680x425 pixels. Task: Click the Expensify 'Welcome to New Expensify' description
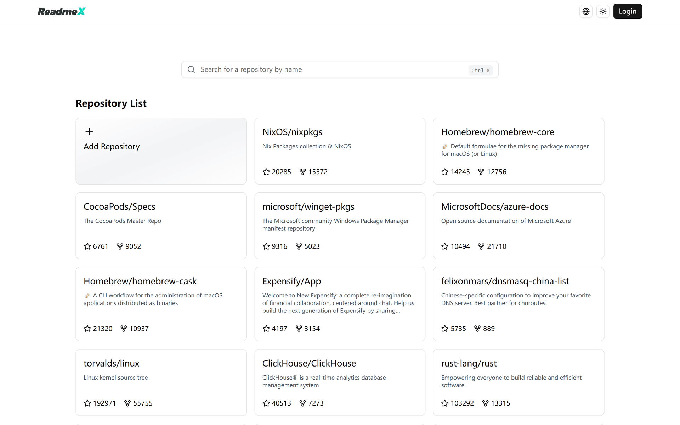338,303
